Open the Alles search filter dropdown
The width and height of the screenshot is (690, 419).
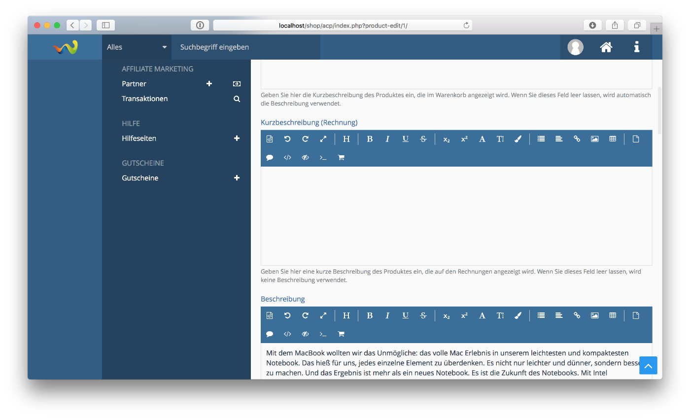pos(137,47)
